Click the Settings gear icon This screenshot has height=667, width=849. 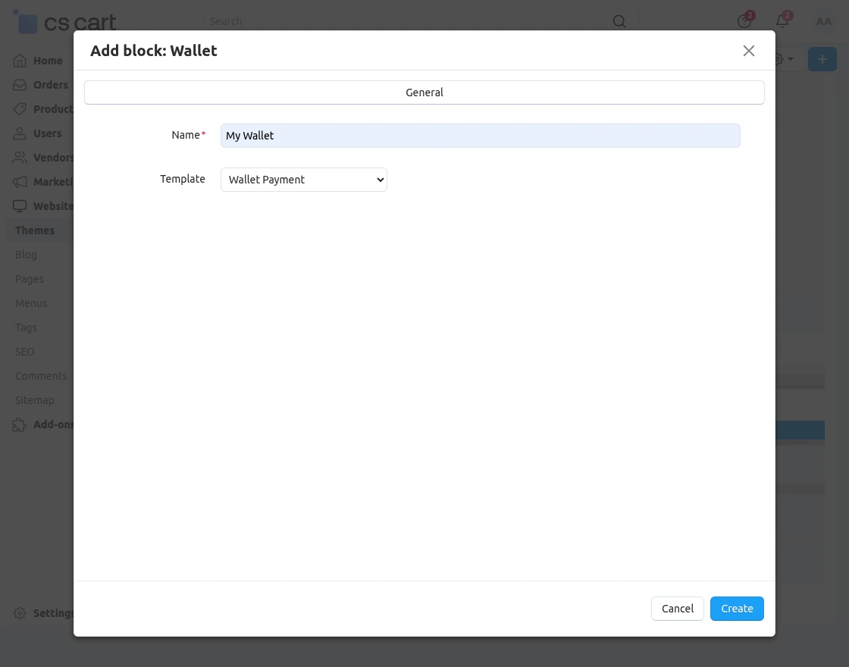coord(20,613)
